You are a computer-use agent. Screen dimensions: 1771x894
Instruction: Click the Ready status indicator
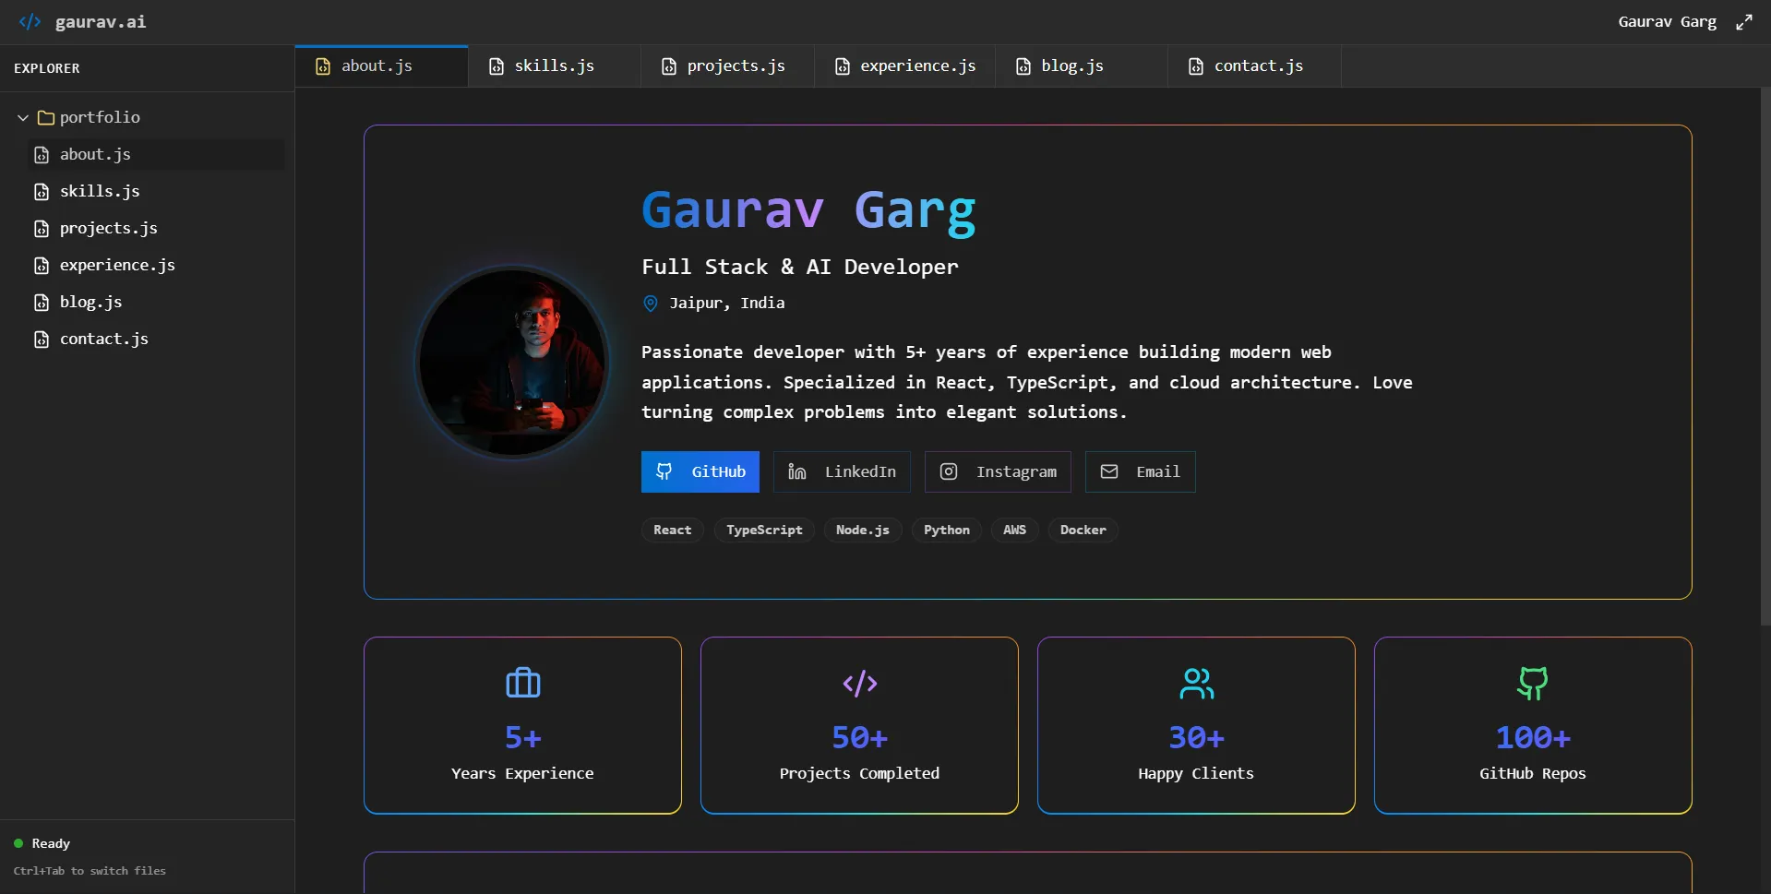tap(42, 843)
